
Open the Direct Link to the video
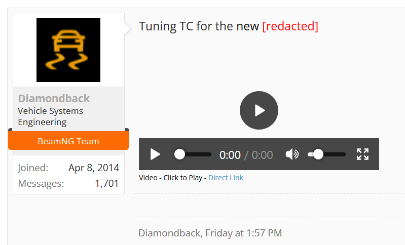[226, 178]
